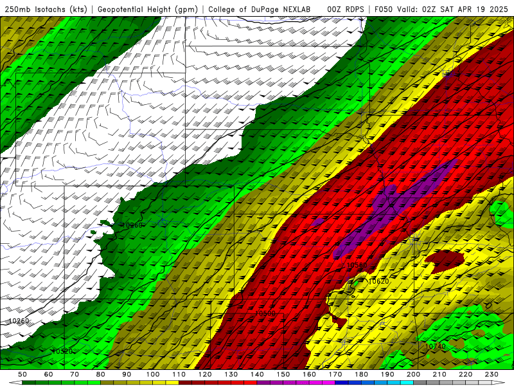Click the 100 value on the color scale
This screenshot has width=514, height=386.
pos(153,374)
